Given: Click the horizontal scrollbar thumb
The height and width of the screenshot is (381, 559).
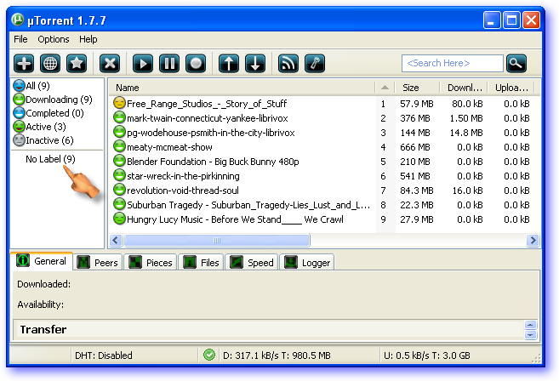Looking at the screenshot, I should [x=217, y=240].
